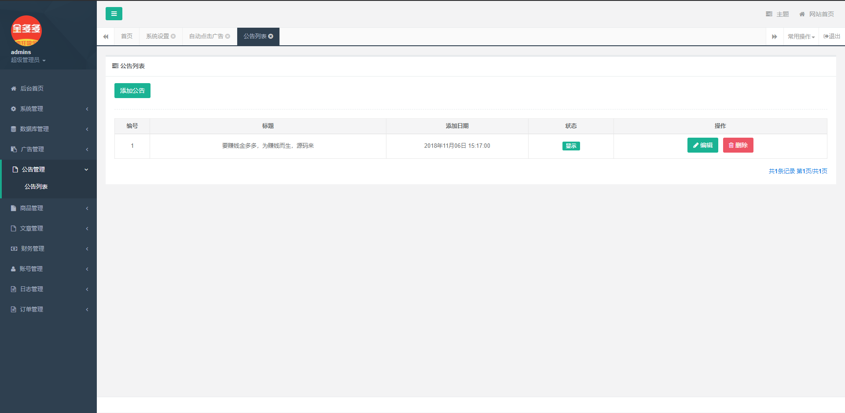Click the red 删除 delete button

point(738,145)
